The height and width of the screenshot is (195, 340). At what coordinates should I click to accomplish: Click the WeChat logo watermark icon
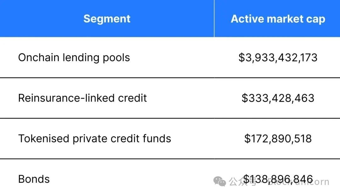click(x=219, y=181)
